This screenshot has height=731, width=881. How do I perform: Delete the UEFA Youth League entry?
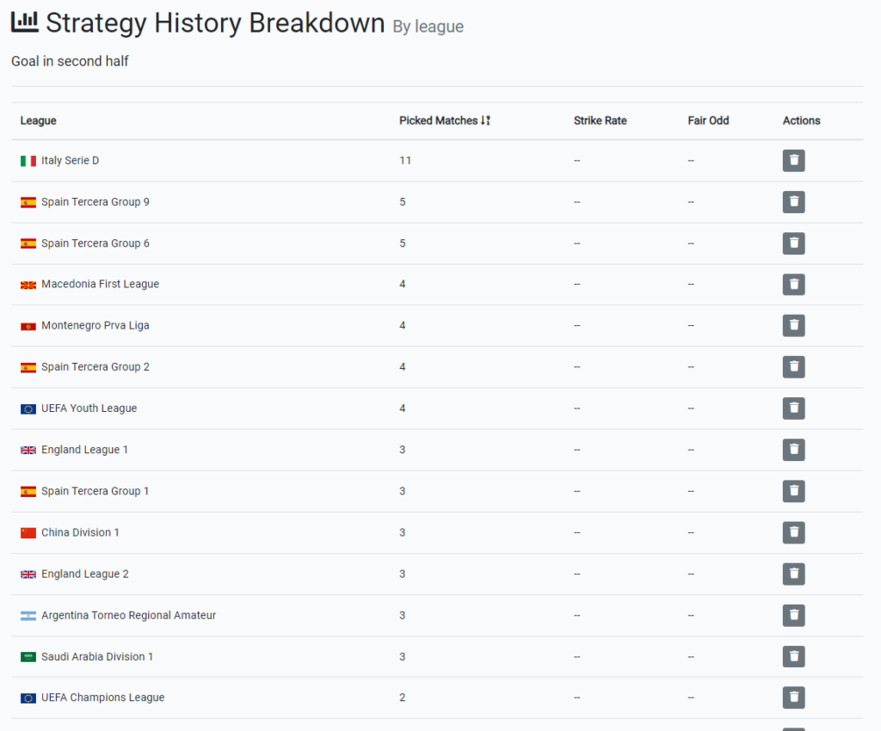pyautogui.click(x=793, y=408)
